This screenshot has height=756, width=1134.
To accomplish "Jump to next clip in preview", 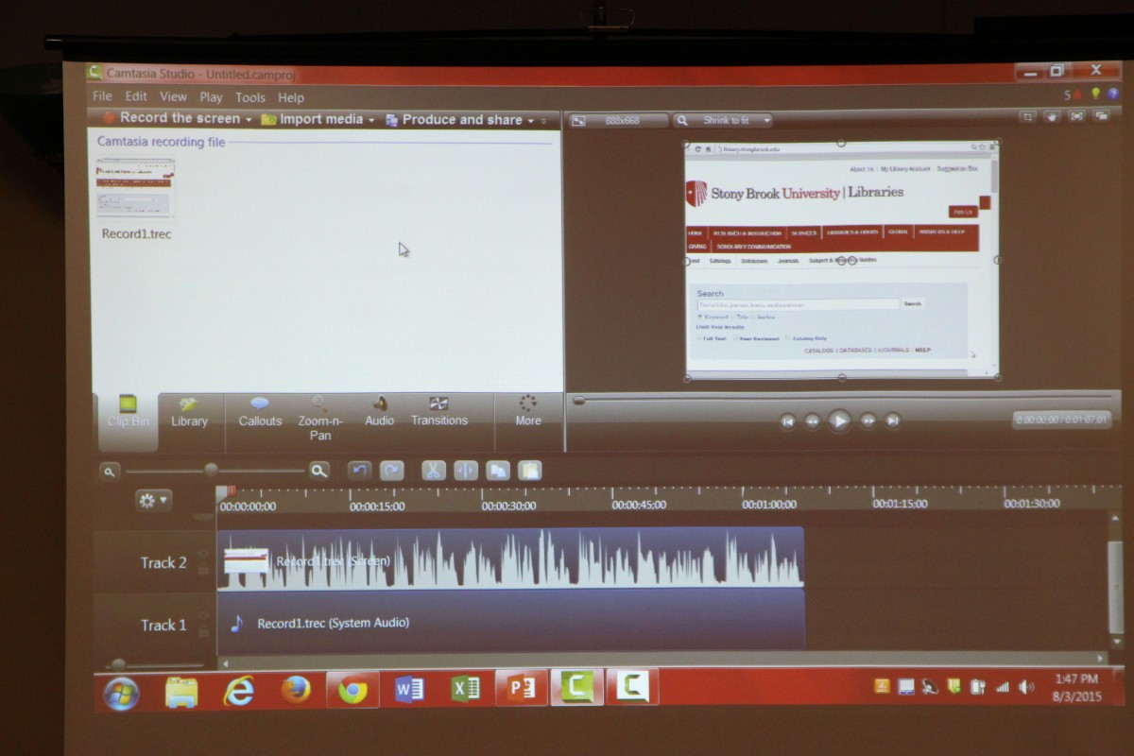I will click(x=892, y=421).
